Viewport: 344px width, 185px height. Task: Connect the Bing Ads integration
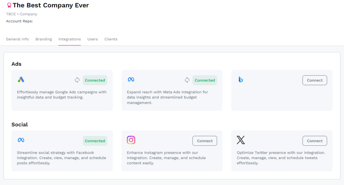coord(314,80)
